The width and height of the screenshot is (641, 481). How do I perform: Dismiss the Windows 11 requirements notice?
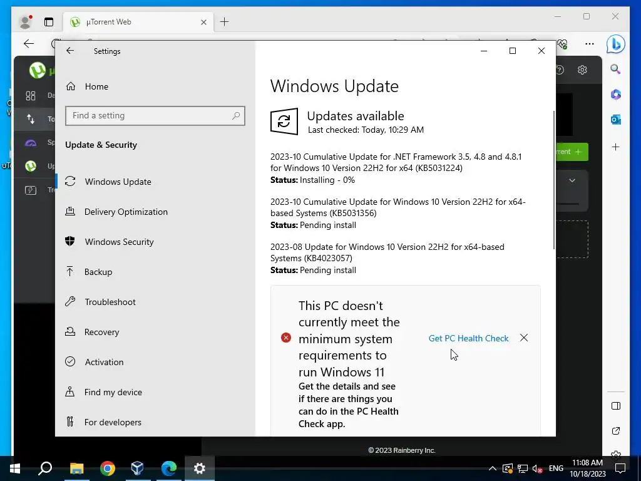pos(524,338)
